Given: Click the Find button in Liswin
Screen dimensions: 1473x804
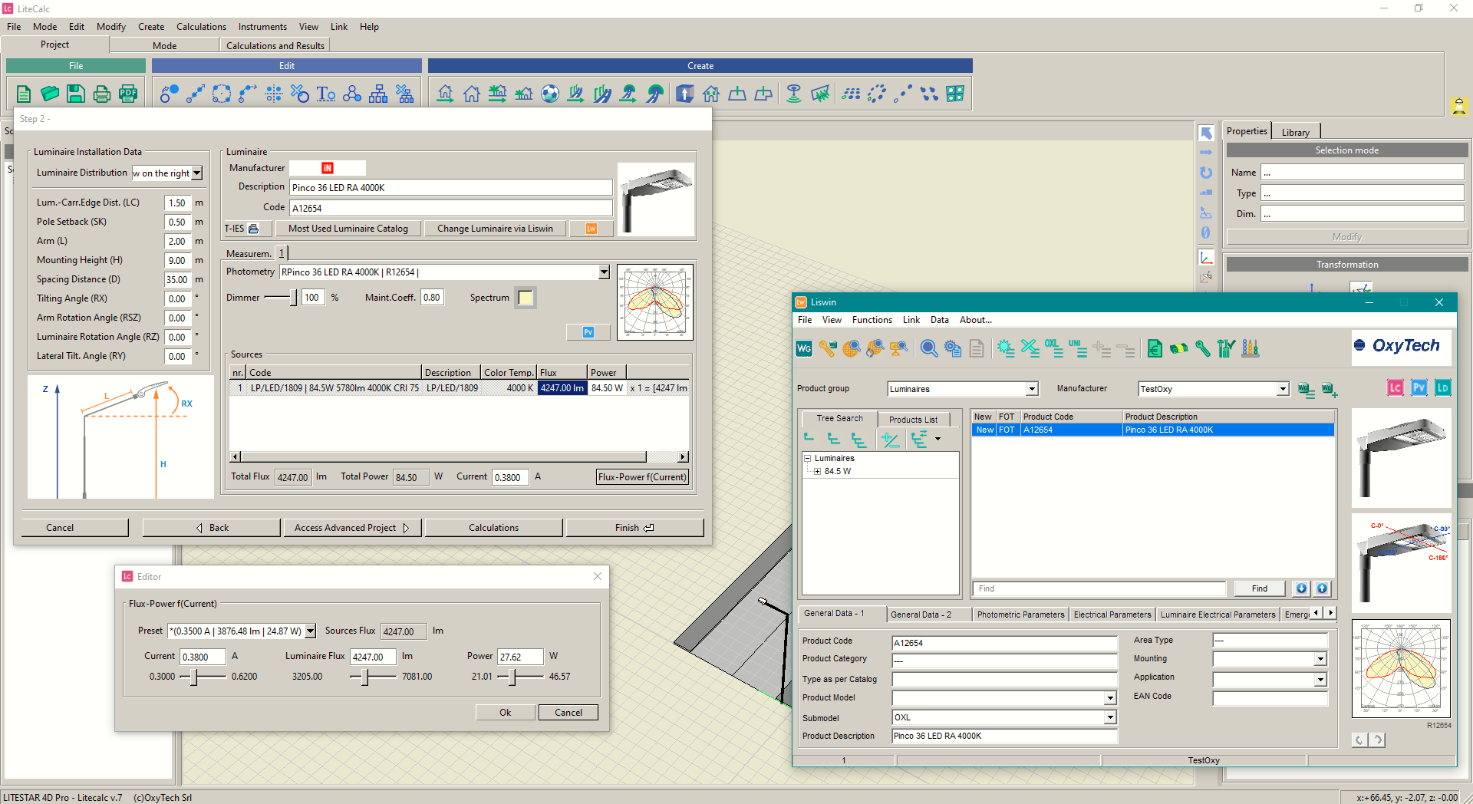Looking at the screenshot, I should [1260, 588].
